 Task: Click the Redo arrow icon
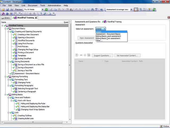[80, 10]
